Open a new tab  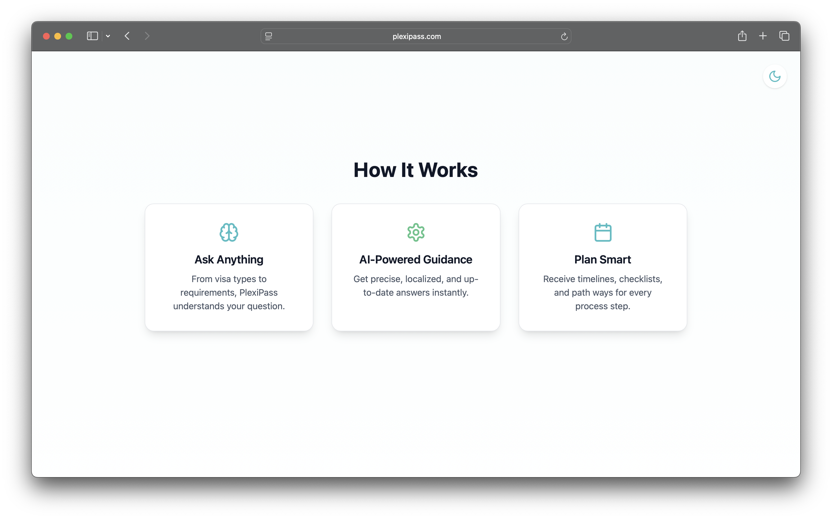[x=762, y=36]
